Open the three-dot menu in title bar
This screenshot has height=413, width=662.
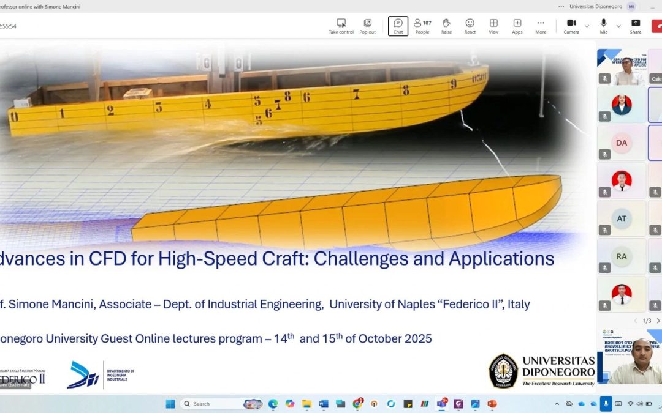click(561, 7)
